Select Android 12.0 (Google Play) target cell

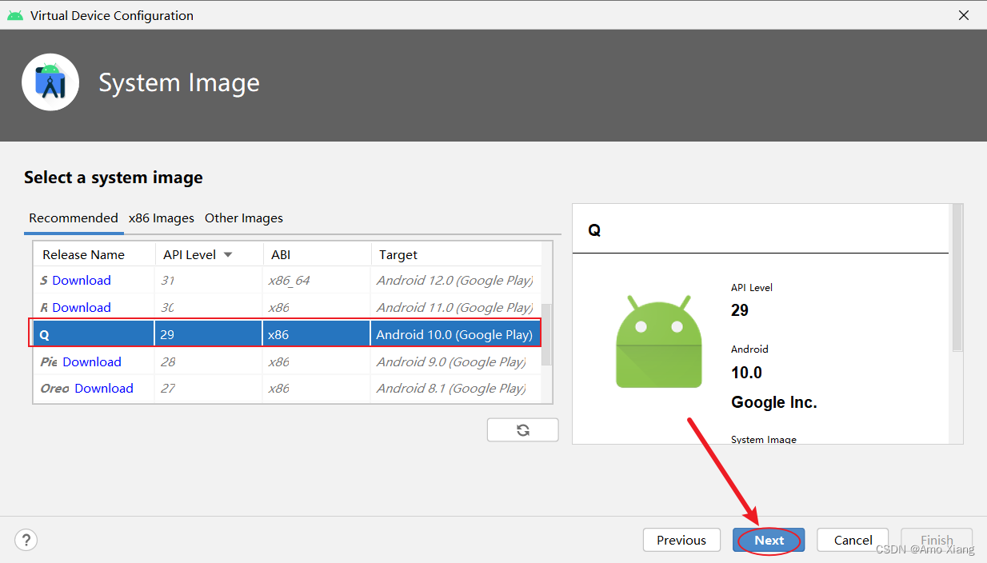(x=455, y=280)
